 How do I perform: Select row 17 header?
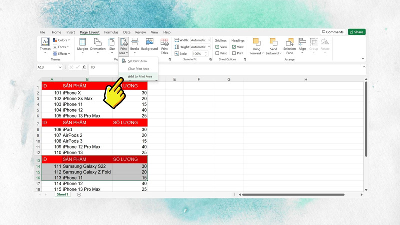click(x=38, y=184)
